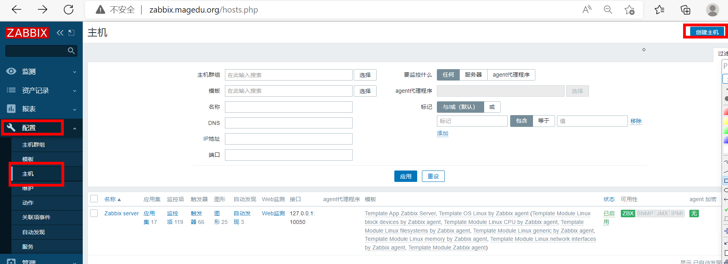
Task: Open 主机群组 in the 配置 submenu
Action: point(33,145)
